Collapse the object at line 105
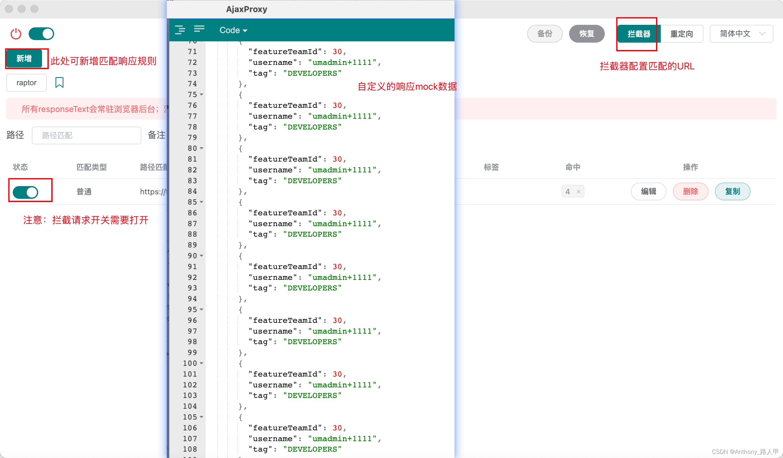 [201, 417]
